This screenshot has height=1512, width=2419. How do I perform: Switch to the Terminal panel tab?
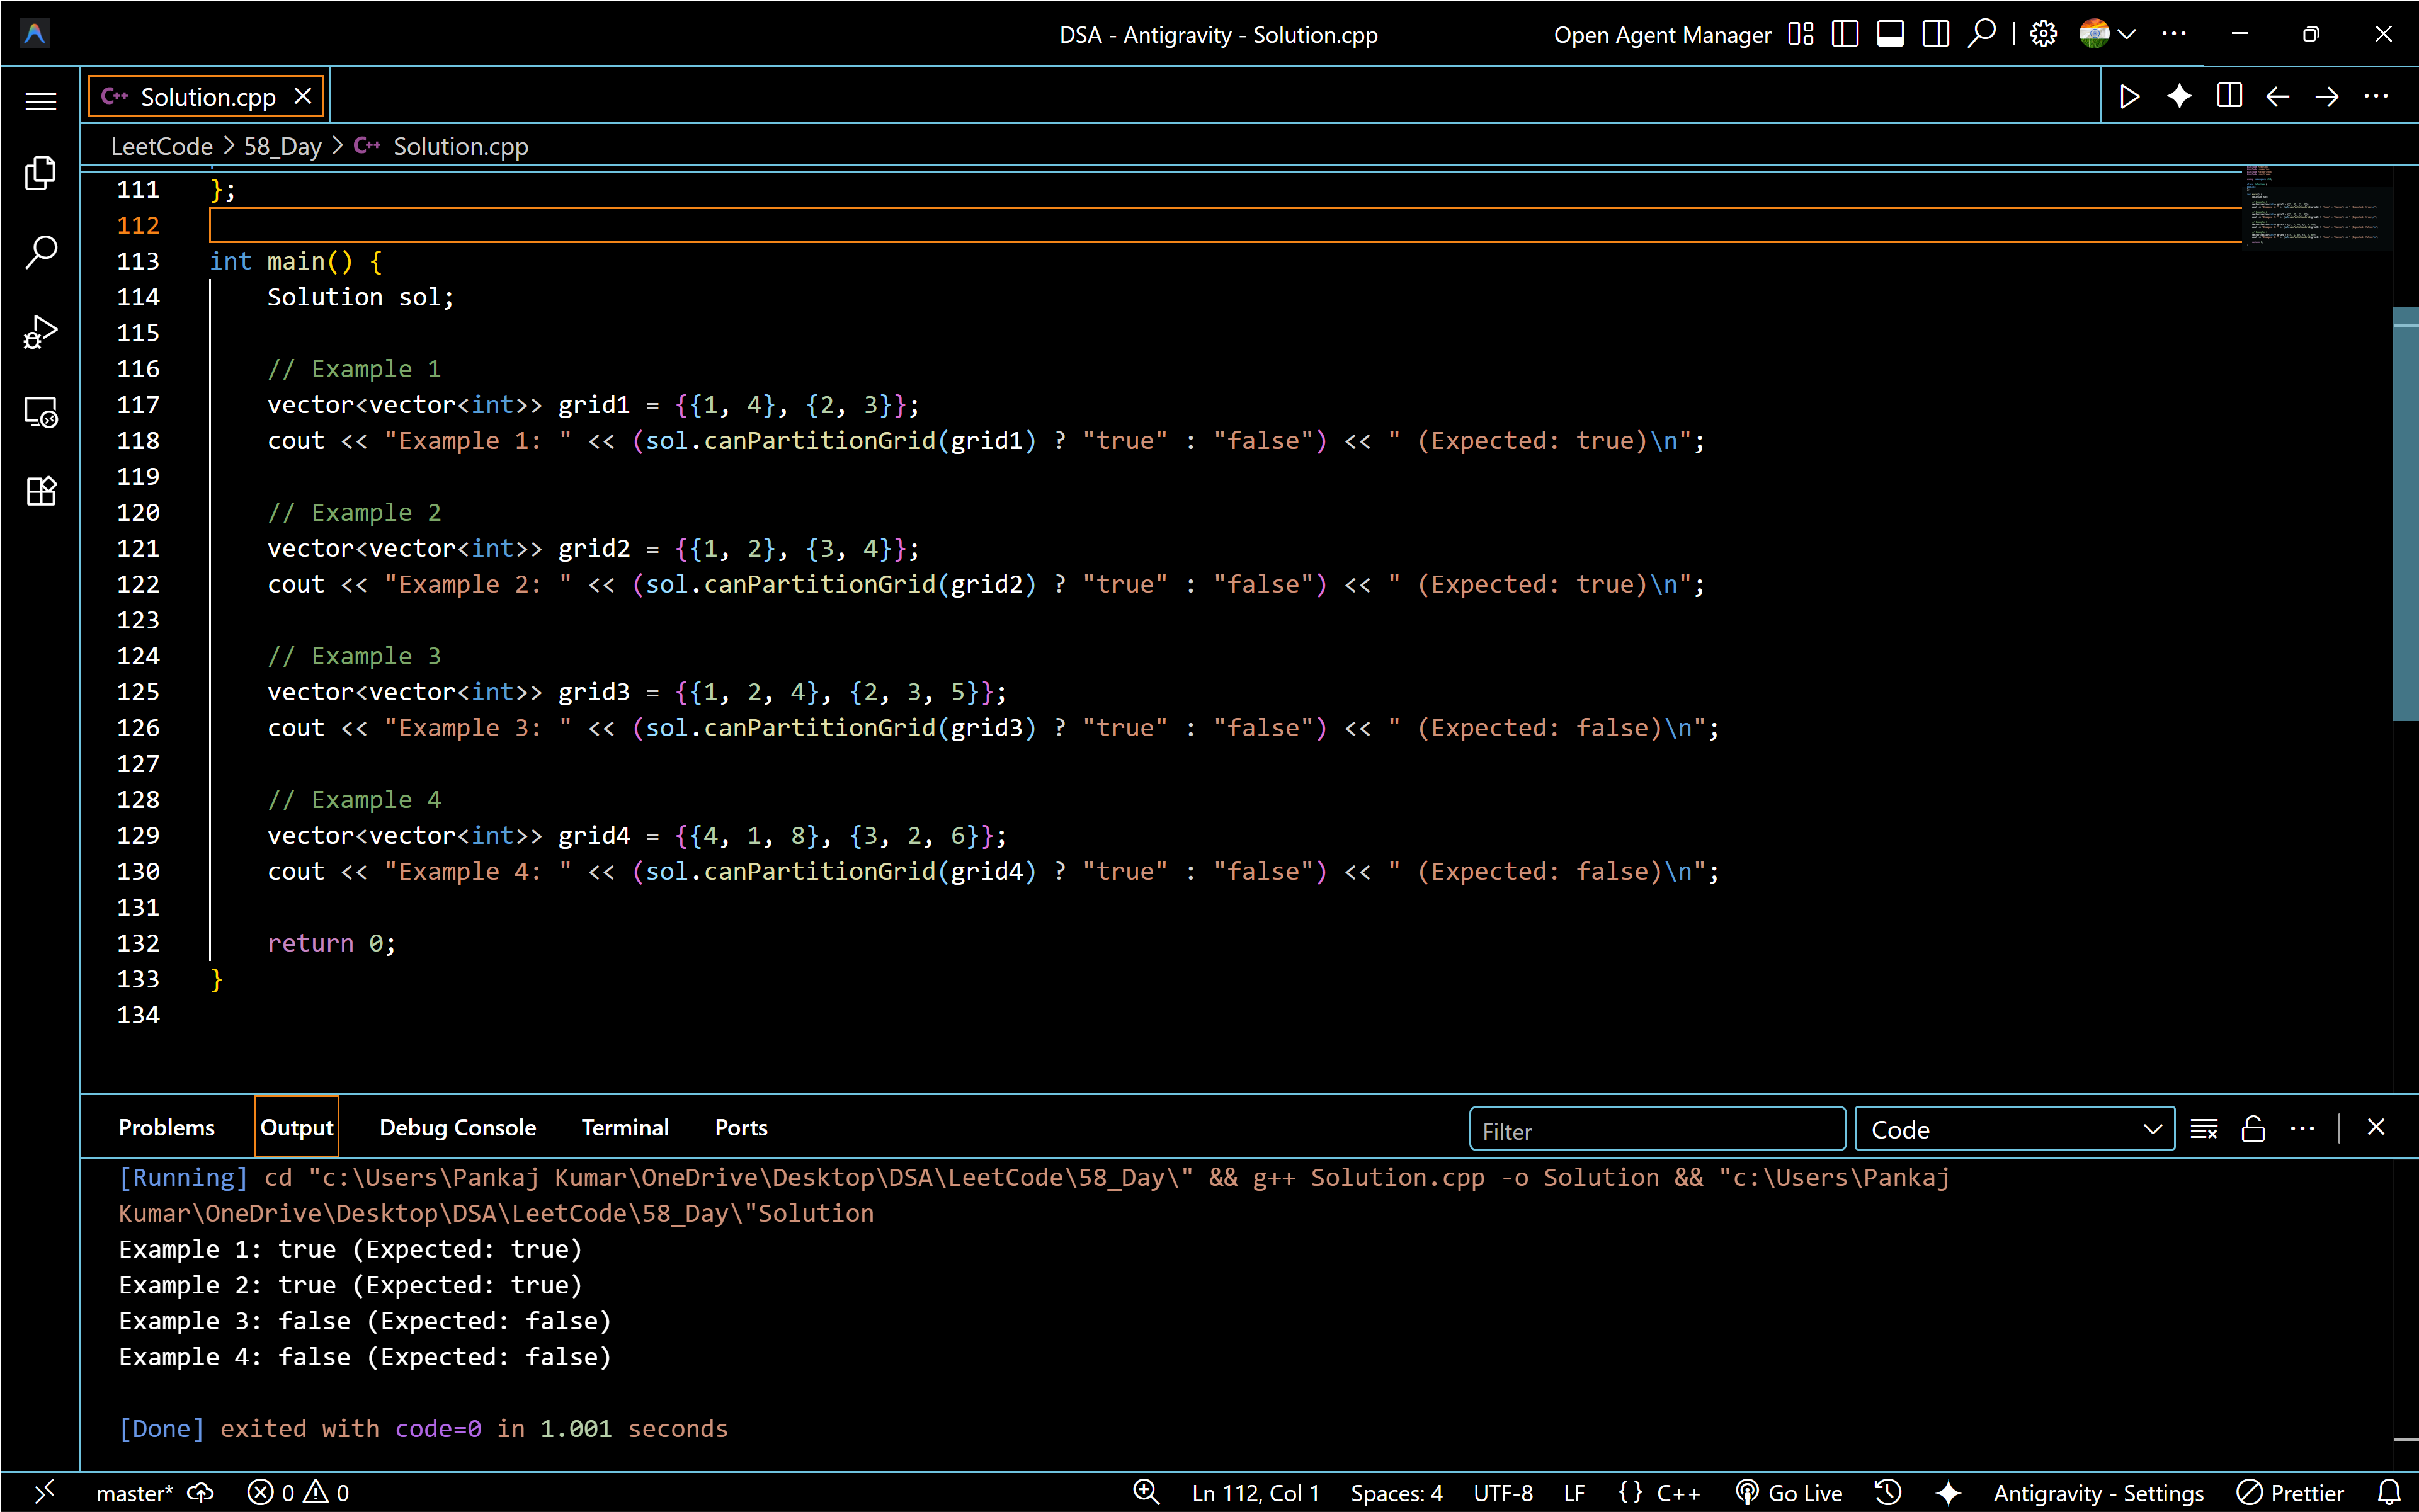(x=625, y=1128)
